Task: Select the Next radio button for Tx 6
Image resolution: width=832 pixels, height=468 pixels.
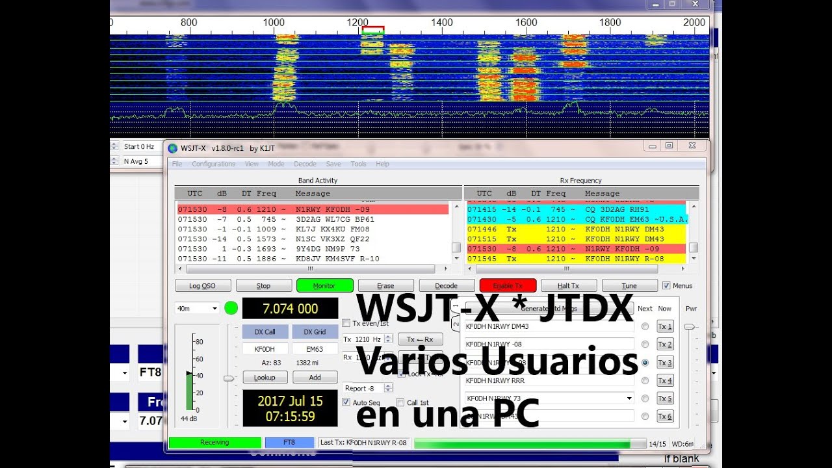Action: point(645,417)
